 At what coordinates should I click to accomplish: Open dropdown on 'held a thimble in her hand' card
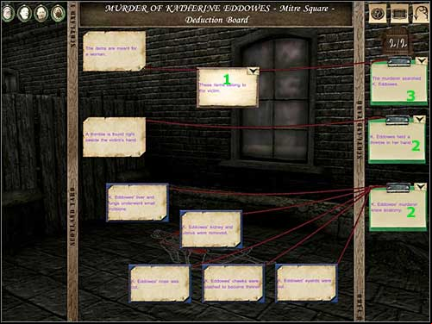click(420, 119)
